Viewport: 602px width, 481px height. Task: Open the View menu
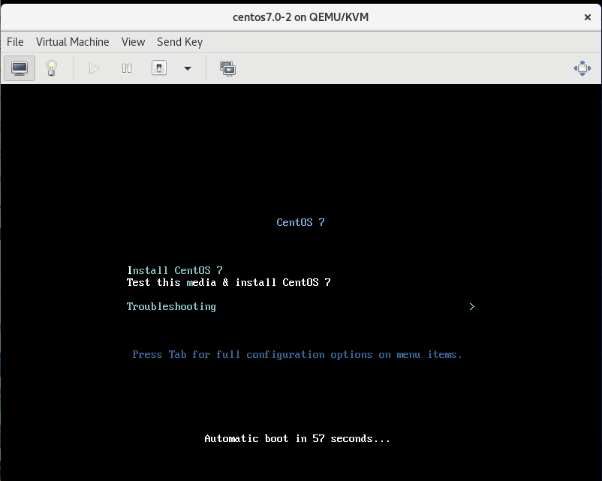[133, 42]
